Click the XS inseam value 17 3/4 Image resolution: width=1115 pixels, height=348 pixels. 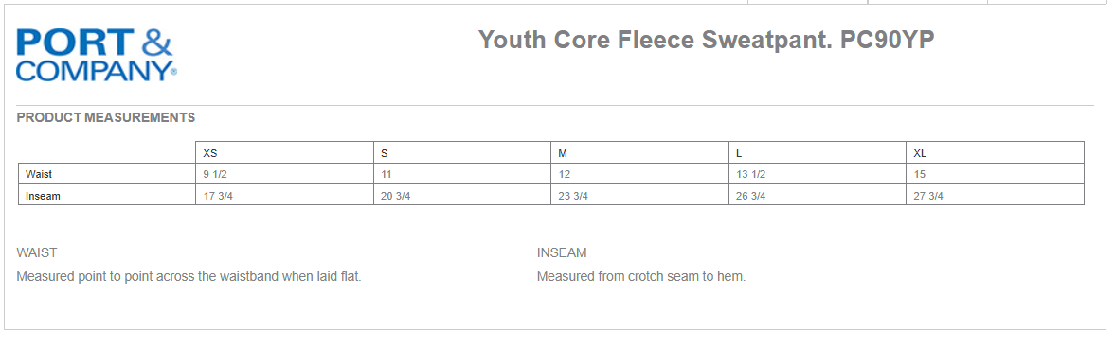[x=218, y=196]
